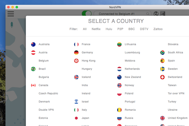The width and height of the screenshot is (189, 126).
Task: Choose Estonia from the list
Action: pyautogui.click(x=43, y=118)
